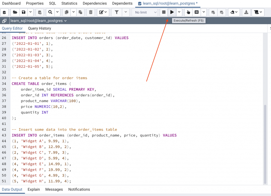Save the query file
This screenshot has height=196, width=271.
(x=24, y=12)
